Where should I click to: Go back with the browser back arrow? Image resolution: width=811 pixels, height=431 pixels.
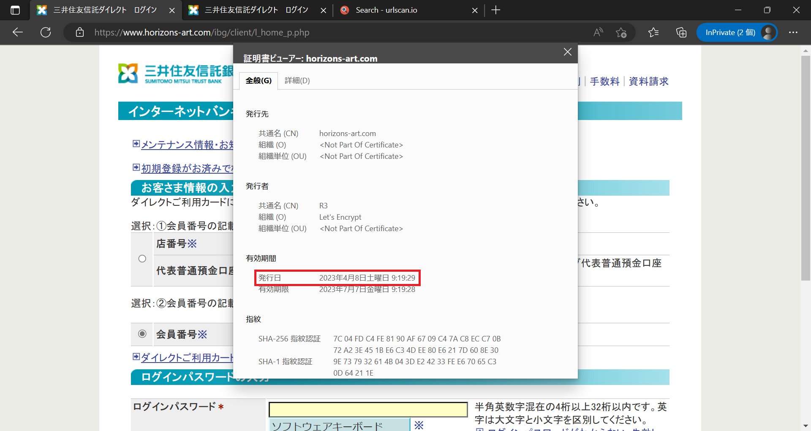18,32
